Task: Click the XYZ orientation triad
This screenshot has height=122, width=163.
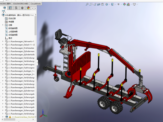Action: click(43, 114)
